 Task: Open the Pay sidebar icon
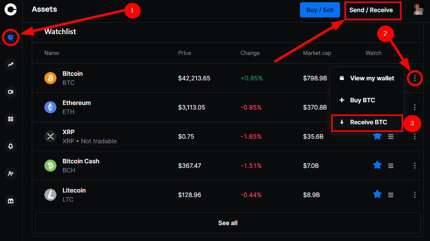pyautogui.click(x=11, y=92)
